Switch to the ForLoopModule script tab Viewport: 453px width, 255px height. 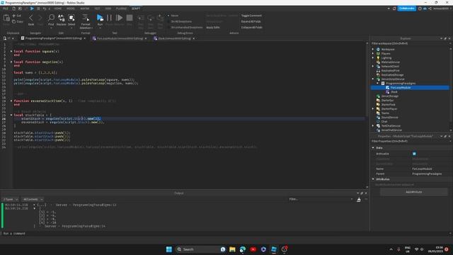click(x=119, y=38)
